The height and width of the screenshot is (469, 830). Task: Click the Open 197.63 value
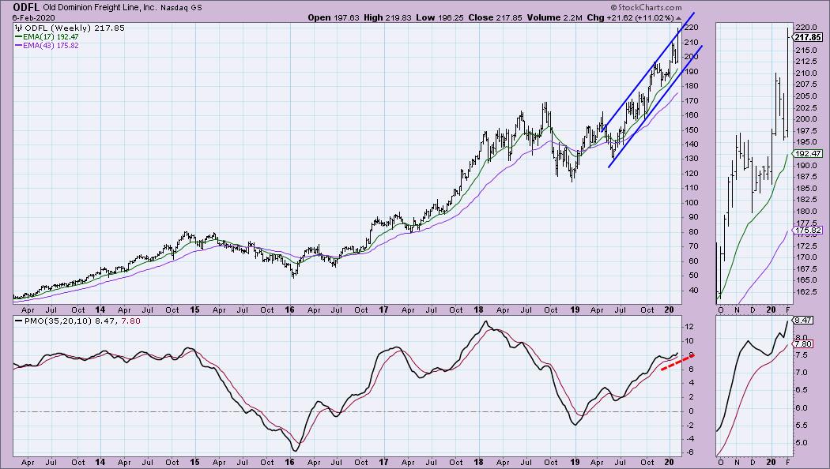[334, 17]
